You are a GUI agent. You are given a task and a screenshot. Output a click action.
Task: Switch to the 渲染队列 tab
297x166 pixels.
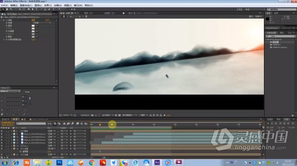click(x=5, y=119)
